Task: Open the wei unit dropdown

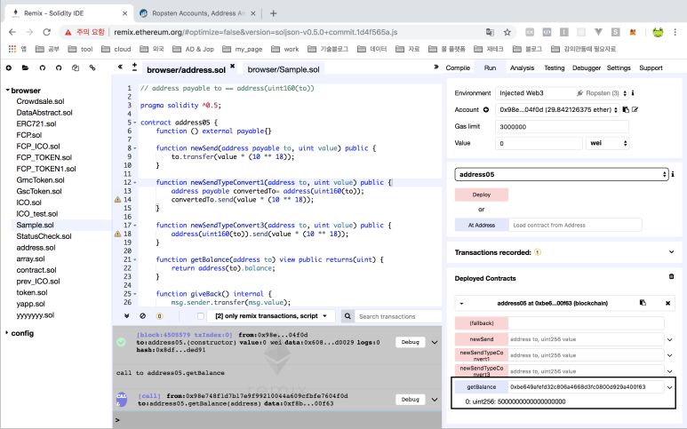Action: pyautogui.click(x=607, y=143)
